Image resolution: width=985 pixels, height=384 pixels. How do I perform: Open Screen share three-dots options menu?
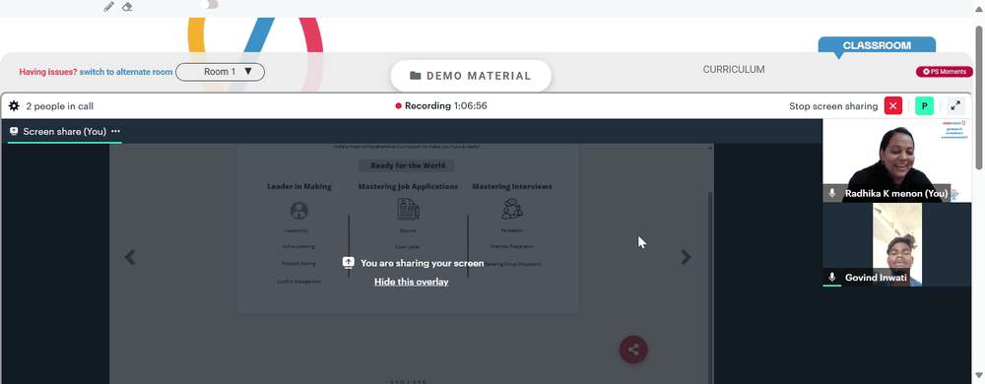(115, 131)
